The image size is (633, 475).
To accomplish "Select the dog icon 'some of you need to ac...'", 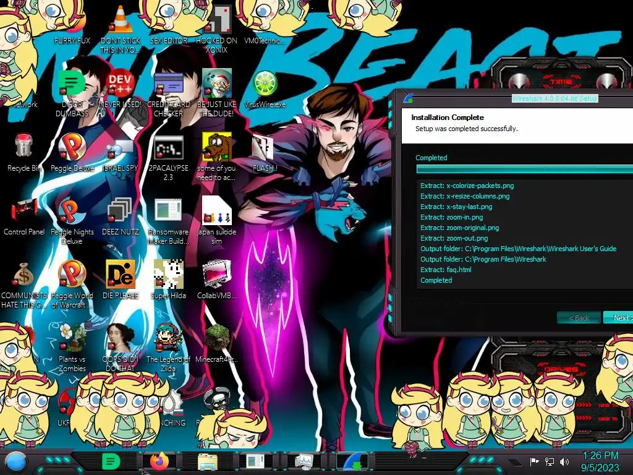I will pyautogui.click(x=217, y=146).
